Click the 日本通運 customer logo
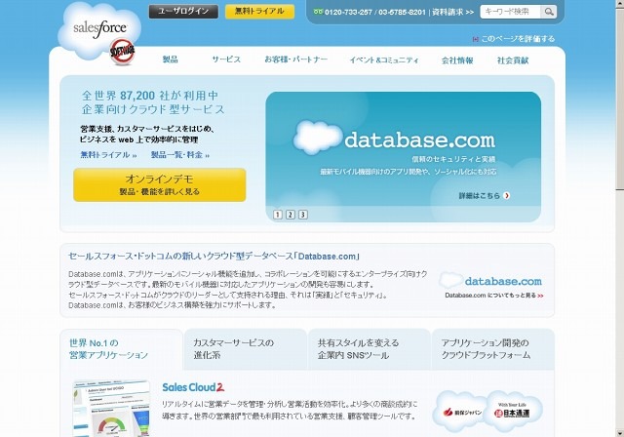Screen dimensions: 624x437 (512, 412)
